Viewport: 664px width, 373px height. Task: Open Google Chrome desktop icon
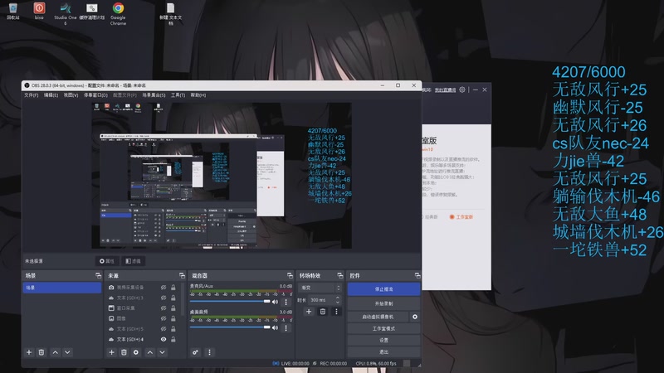click(118, 13)
